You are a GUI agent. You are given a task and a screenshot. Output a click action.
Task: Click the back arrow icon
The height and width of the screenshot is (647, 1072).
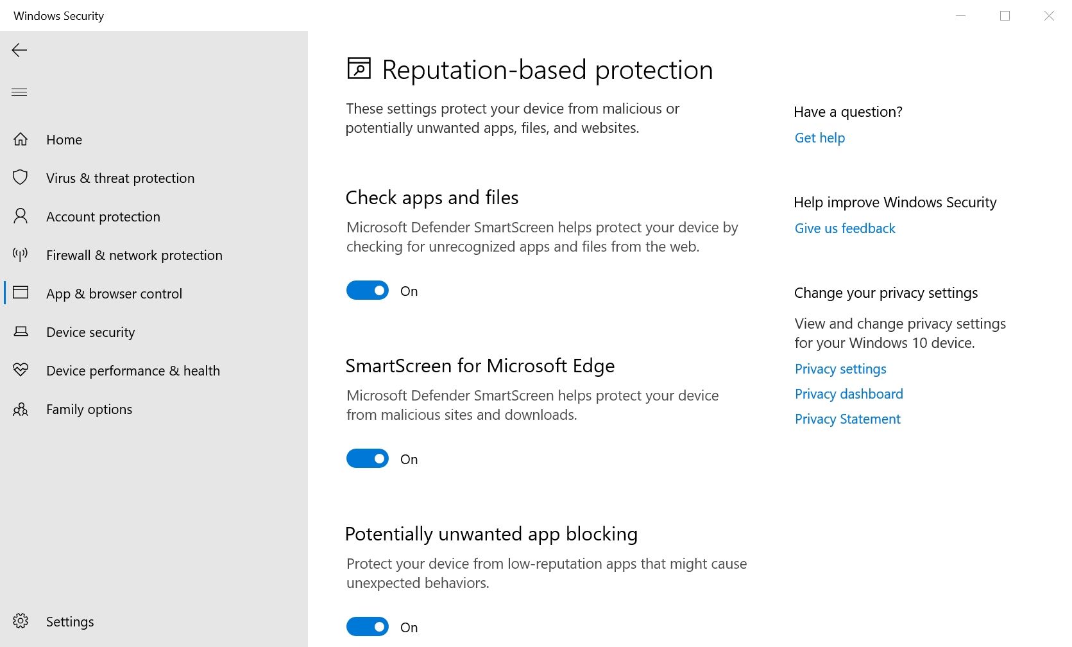click(19, 50)
